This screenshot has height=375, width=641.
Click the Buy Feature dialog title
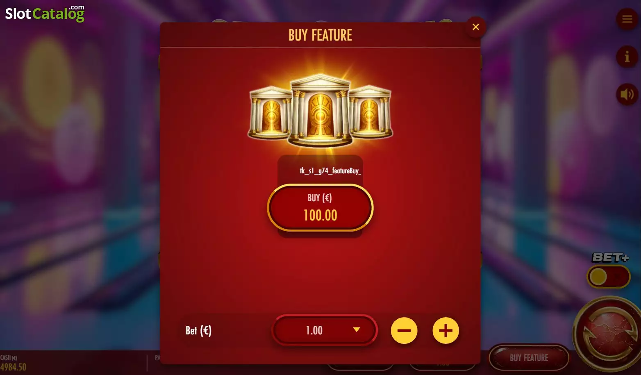(x=320, y=35)
